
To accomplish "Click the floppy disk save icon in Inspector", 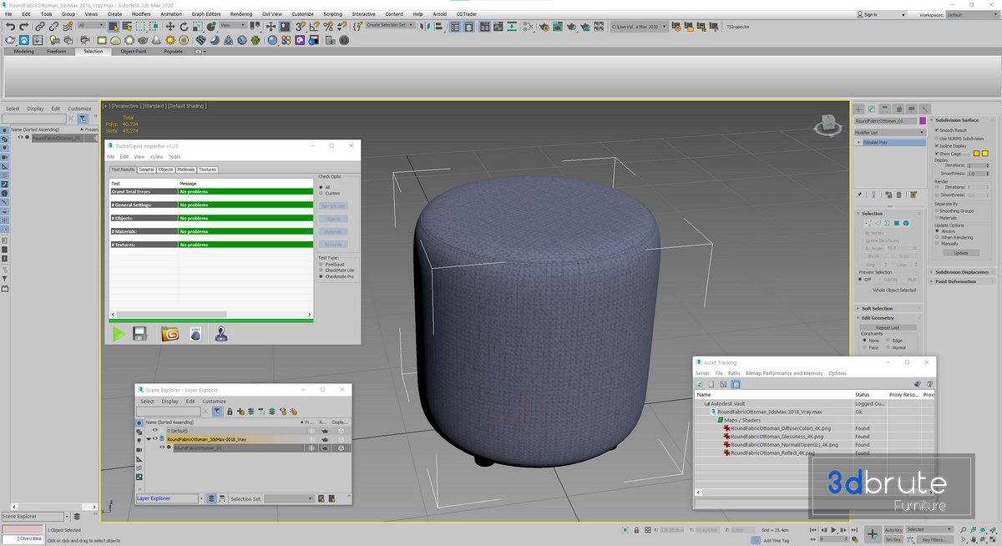I will tap(140, 334).
